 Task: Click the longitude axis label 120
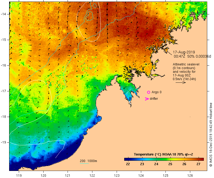43,175
